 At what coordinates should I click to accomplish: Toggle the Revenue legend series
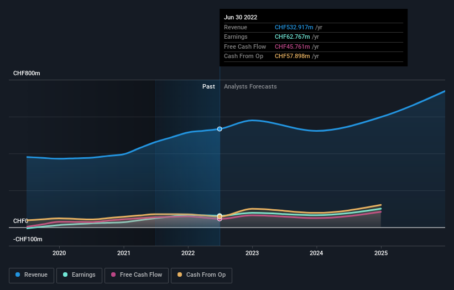pos(32,275)
